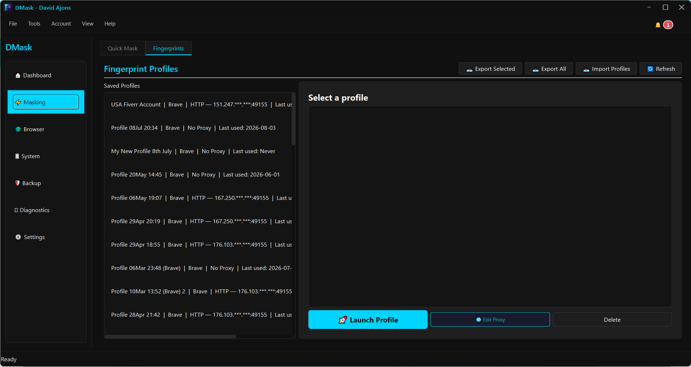
Task: Click the DMask sidebar title
Action: [19, 47]
